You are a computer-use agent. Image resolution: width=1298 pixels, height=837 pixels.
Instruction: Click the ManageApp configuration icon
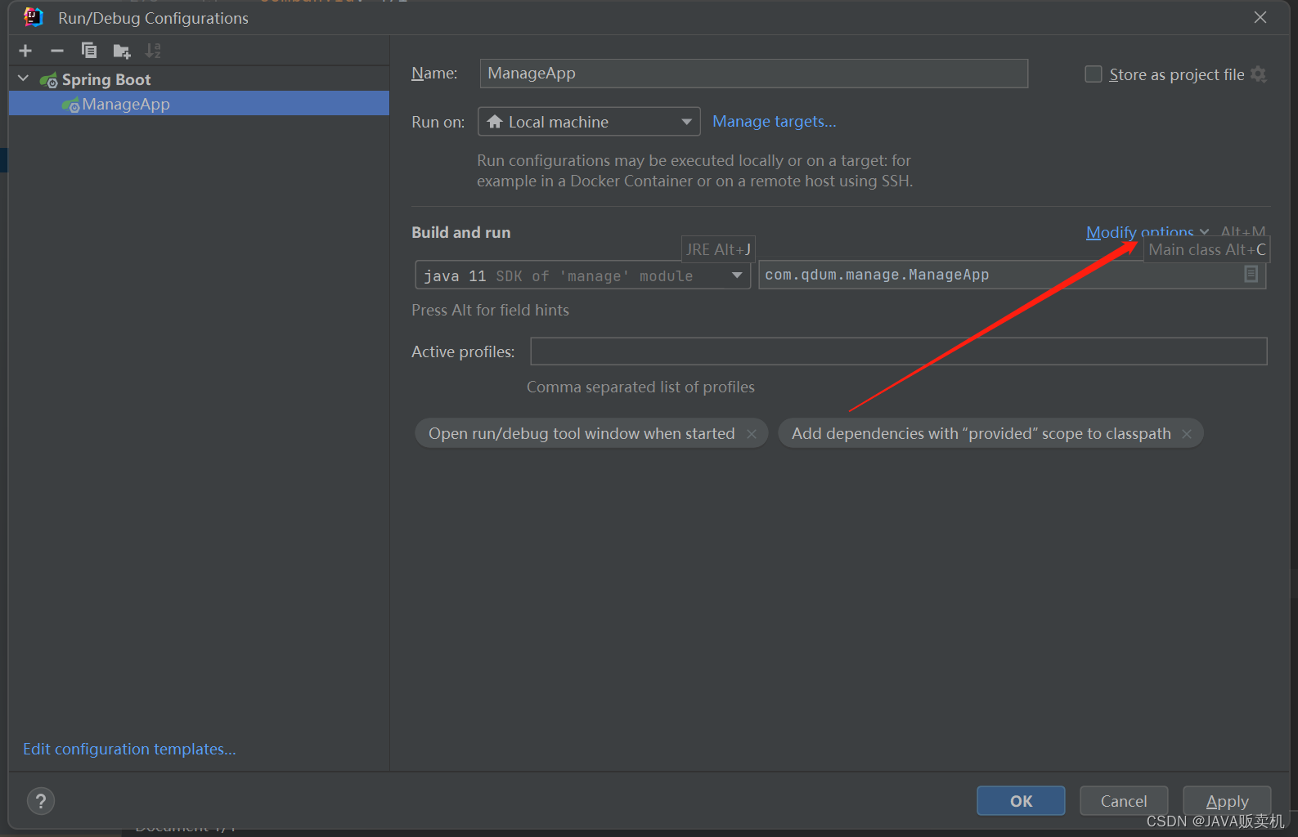70,105
